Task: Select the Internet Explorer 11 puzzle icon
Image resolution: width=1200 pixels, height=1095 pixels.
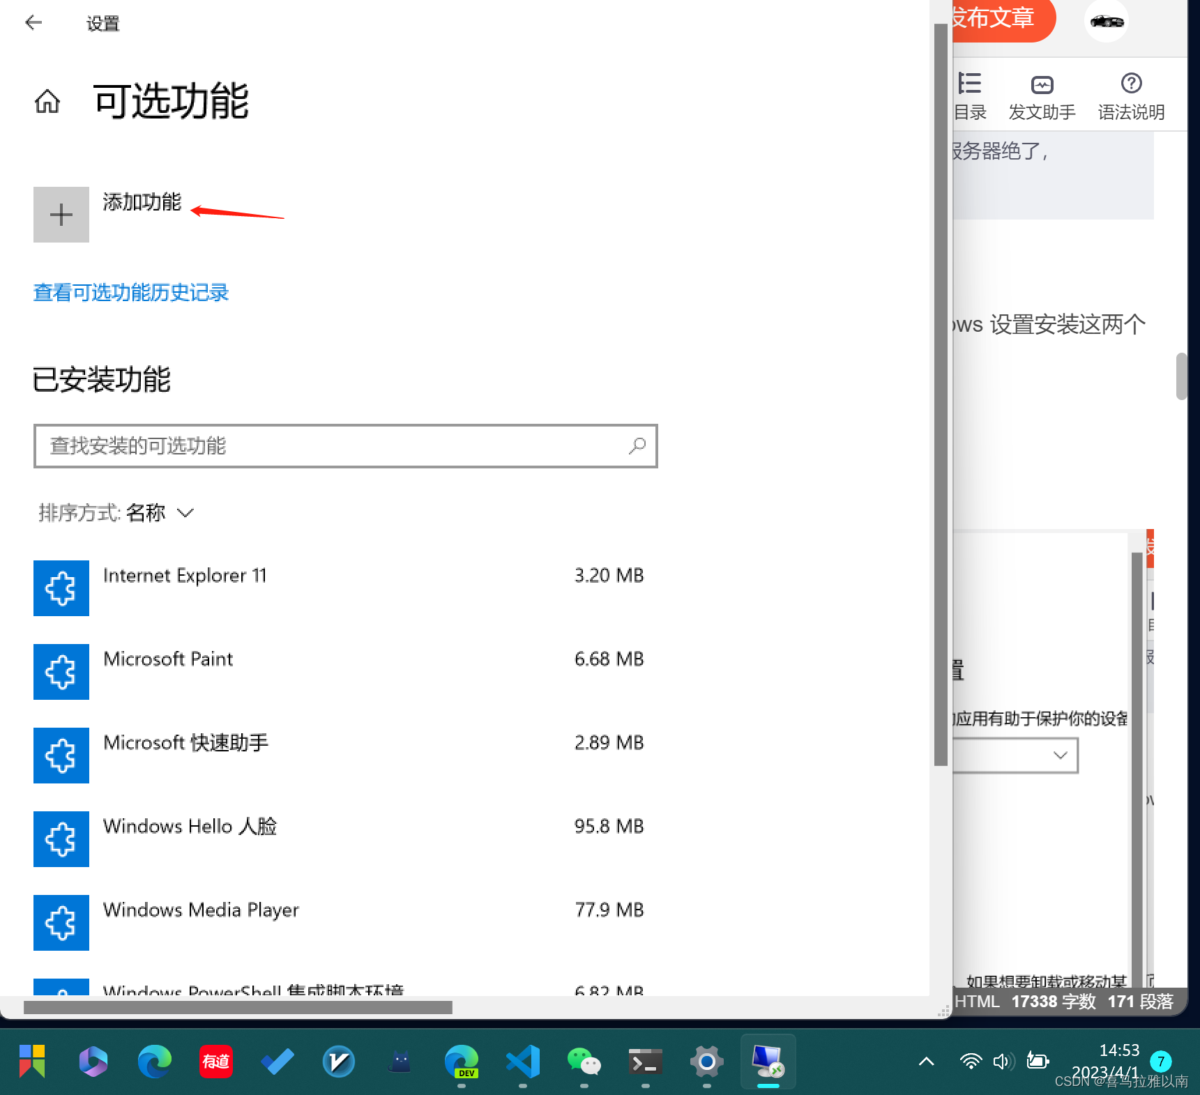Action: [61, 588]
